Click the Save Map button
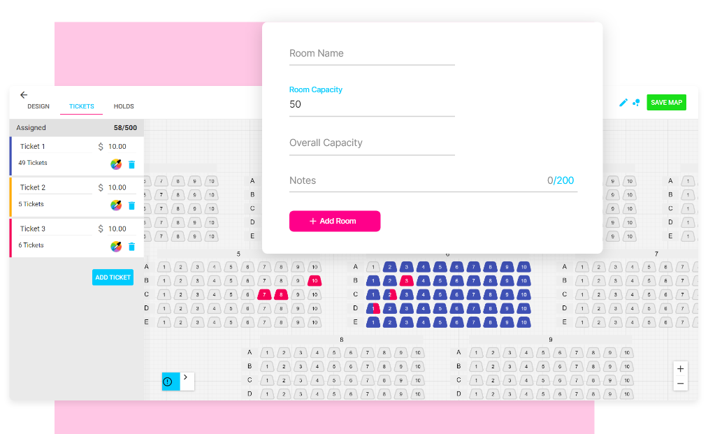Image resolution: width=708 pixels, height=434 pixels. click(666, 103)
